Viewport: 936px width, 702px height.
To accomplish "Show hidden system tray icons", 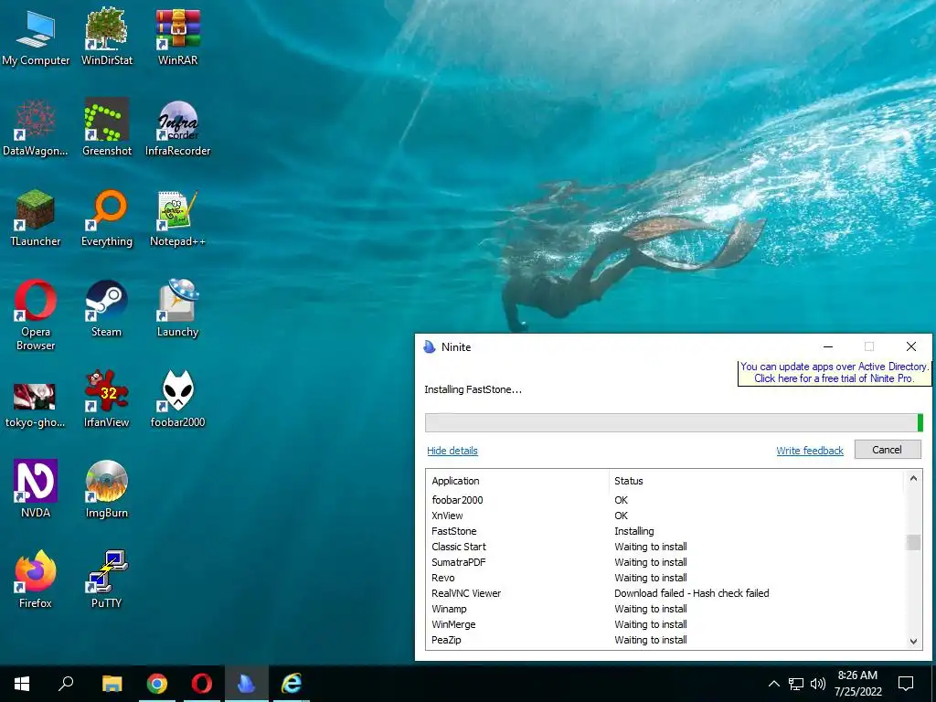I will [773, 684].
